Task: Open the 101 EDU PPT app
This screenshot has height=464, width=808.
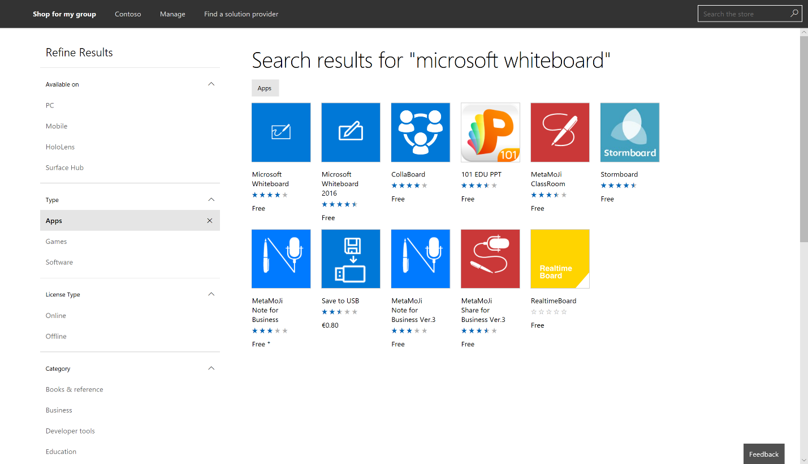Action: [x=490, y=132]
